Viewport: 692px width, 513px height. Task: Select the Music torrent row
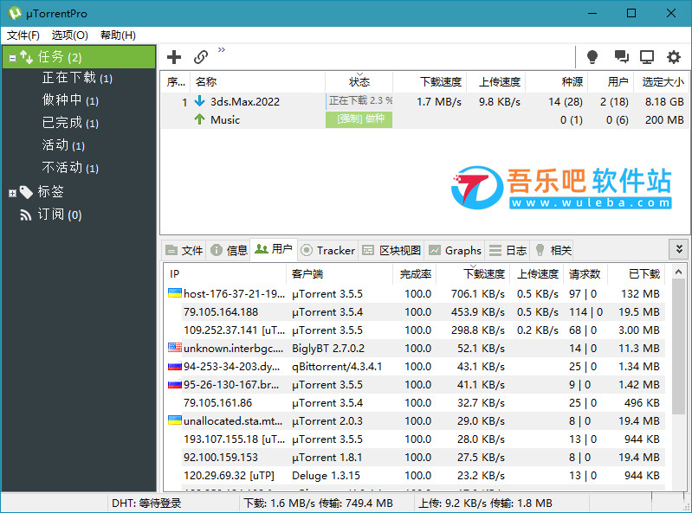[424, 119]
